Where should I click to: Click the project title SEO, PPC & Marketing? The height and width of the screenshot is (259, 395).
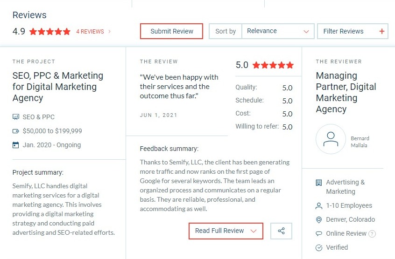(x=58, y=87)
